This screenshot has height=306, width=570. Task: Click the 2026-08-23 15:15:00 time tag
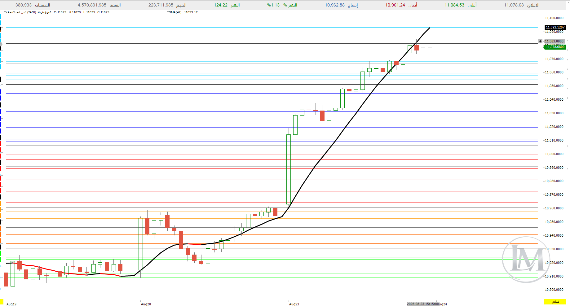(423, 304)
